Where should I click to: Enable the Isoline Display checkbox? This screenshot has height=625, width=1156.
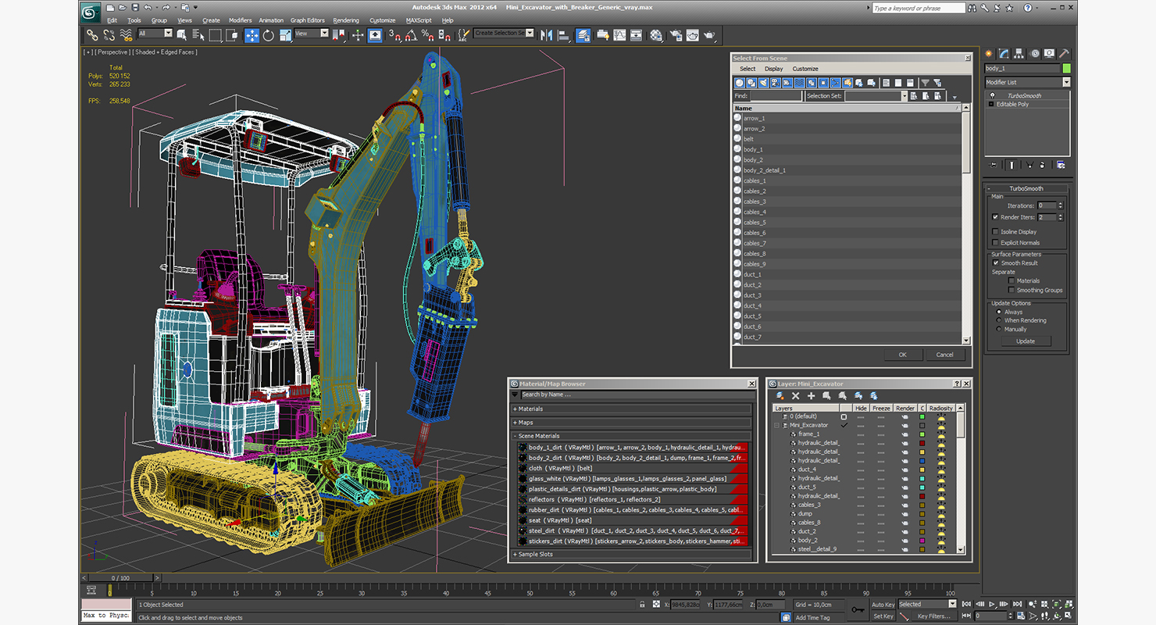tap(995, 232)
